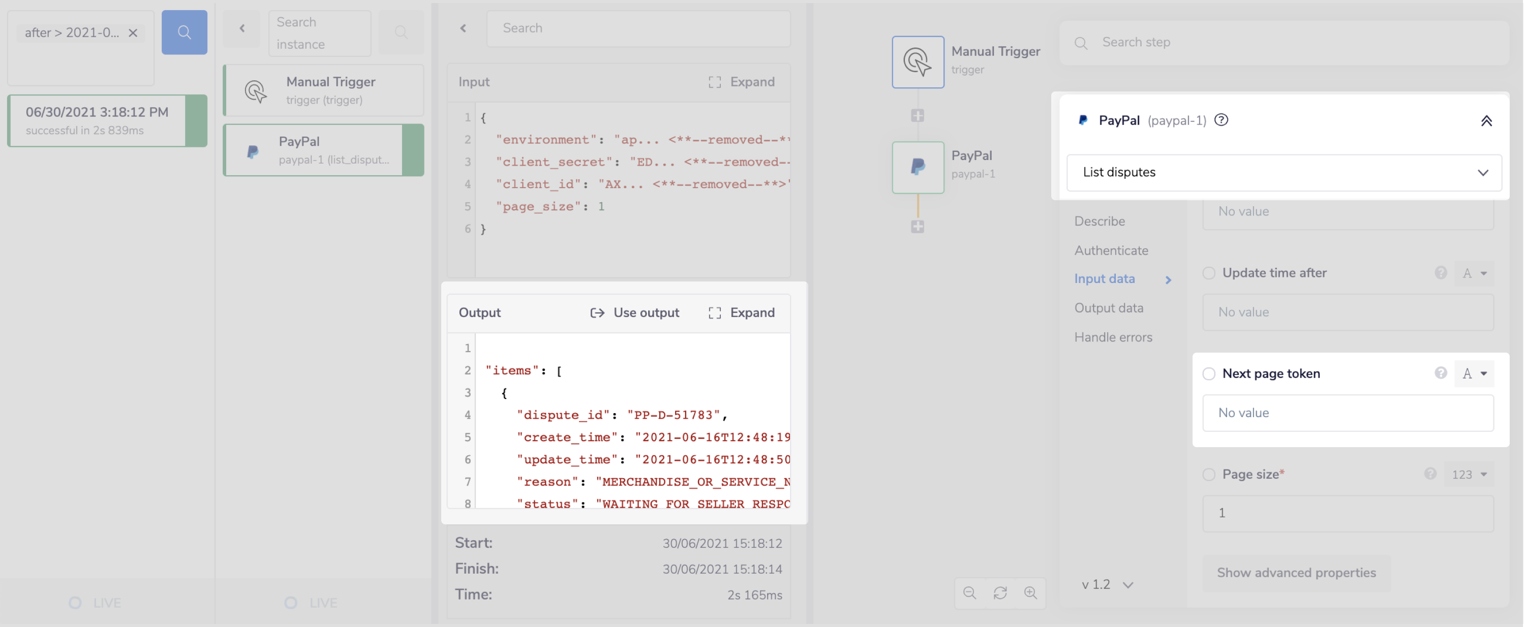
Task: Switch to Output data section
Action: tap(1108, 308)
